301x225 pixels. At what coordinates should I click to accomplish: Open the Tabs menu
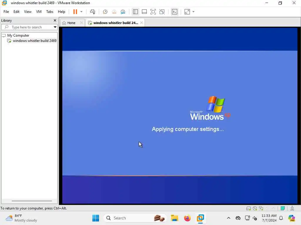click(x=49, y=12)
